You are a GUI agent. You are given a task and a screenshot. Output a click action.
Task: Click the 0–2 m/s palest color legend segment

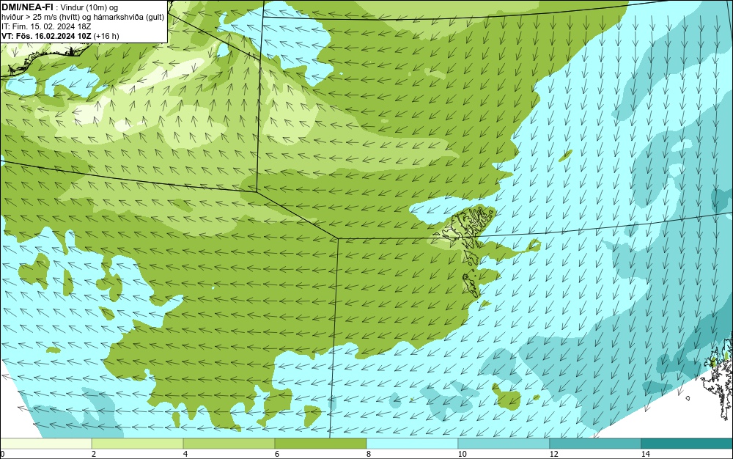coord(45,444)
